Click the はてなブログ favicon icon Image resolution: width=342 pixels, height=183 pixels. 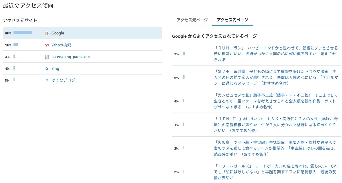point(47,81)
